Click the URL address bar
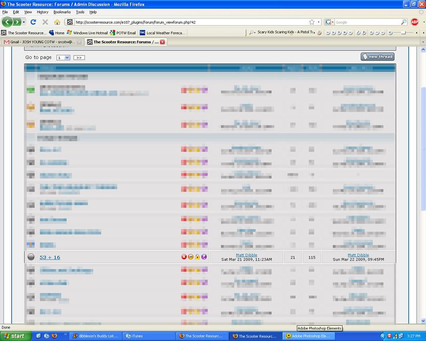Screen dimensions: 426x341 pyautogui.click(x=189, y=22)
